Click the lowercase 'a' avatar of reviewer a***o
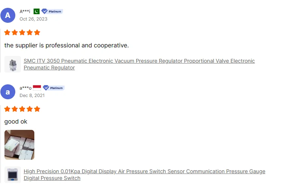287x184 pixels. [x=8, y=92]
